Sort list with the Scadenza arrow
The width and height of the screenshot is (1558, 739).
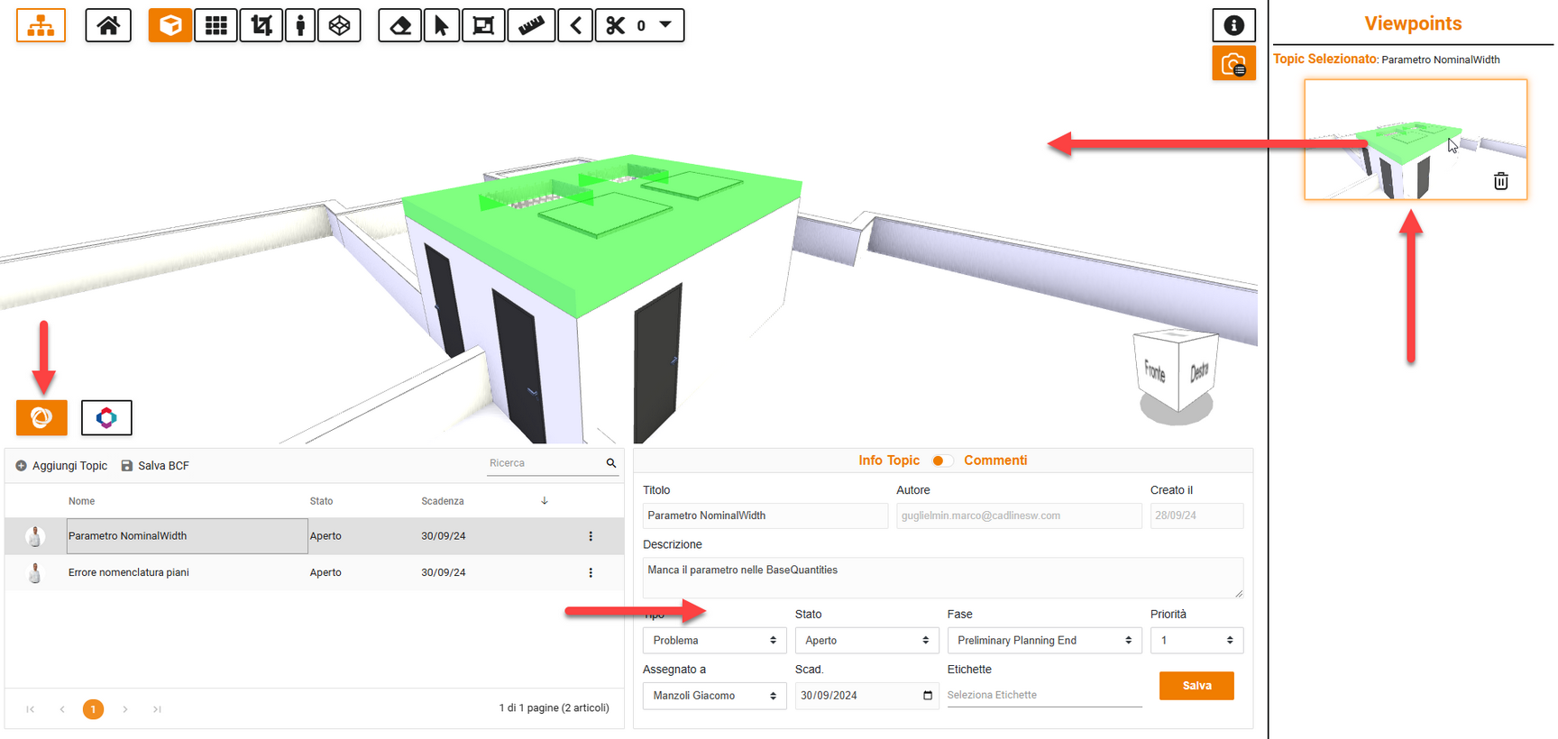(545, 501)
